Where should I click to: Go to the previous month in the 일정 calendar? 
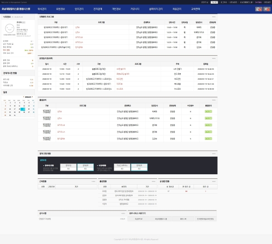(x=24, y=97)
